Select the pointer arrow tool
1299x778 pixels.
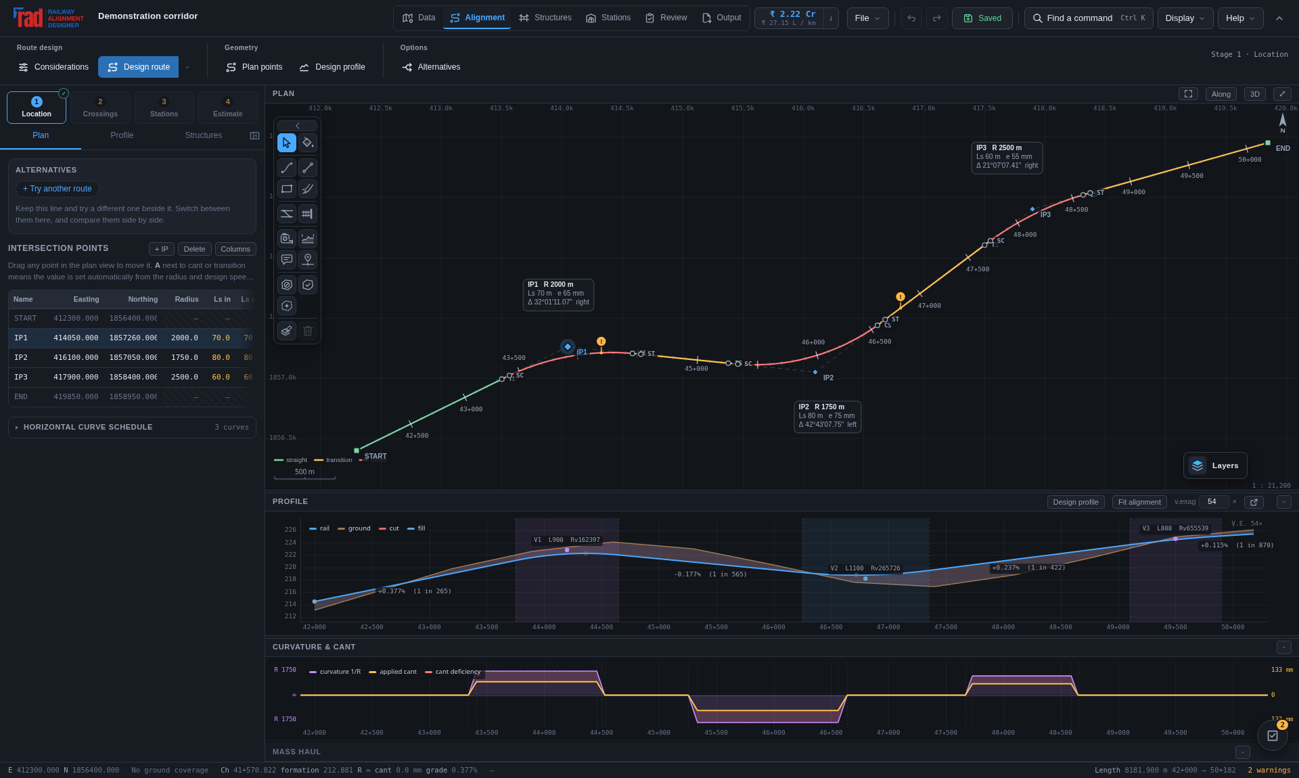287,143
